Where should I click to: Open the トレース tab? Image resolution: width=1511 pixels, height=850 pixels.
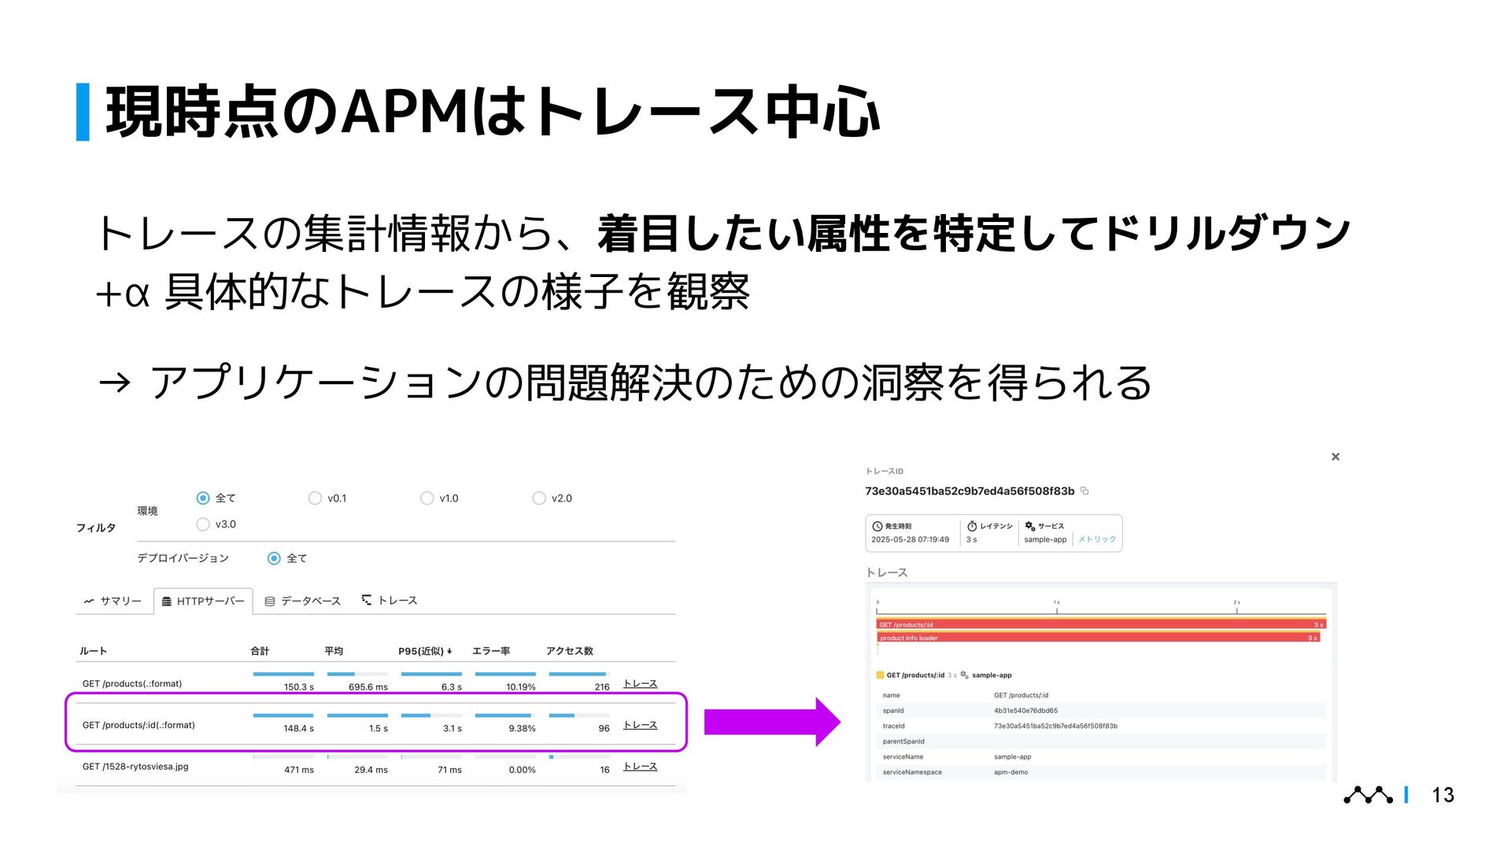[397, 601]
